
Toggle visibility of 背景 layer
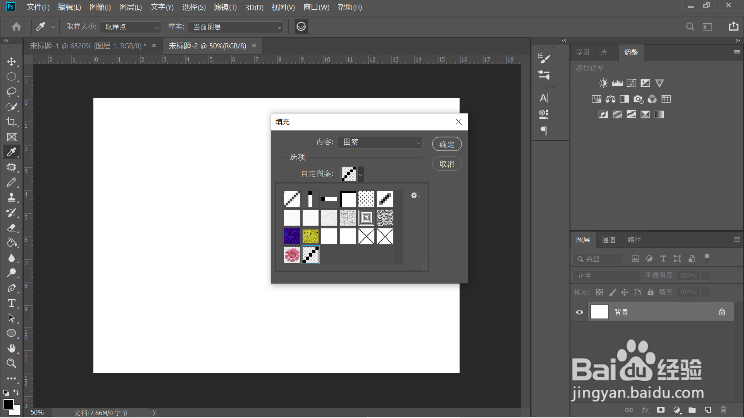click(x=579, y=312)
